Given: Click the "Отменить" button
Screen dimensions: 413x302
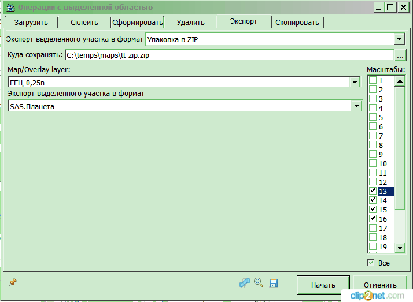Looking at the screenshot, I should (x=380, y=285).
